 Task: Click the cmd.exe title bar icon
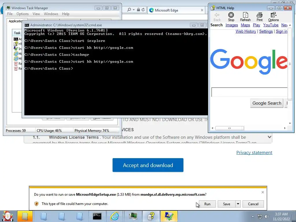[x=27, y=25]
